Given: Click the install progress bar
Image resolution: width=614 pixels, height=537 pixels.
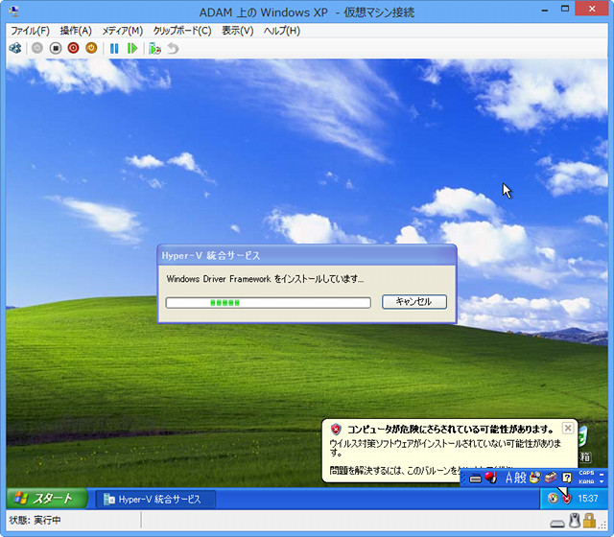Looking at the screenshot, I should coord(269,303).
